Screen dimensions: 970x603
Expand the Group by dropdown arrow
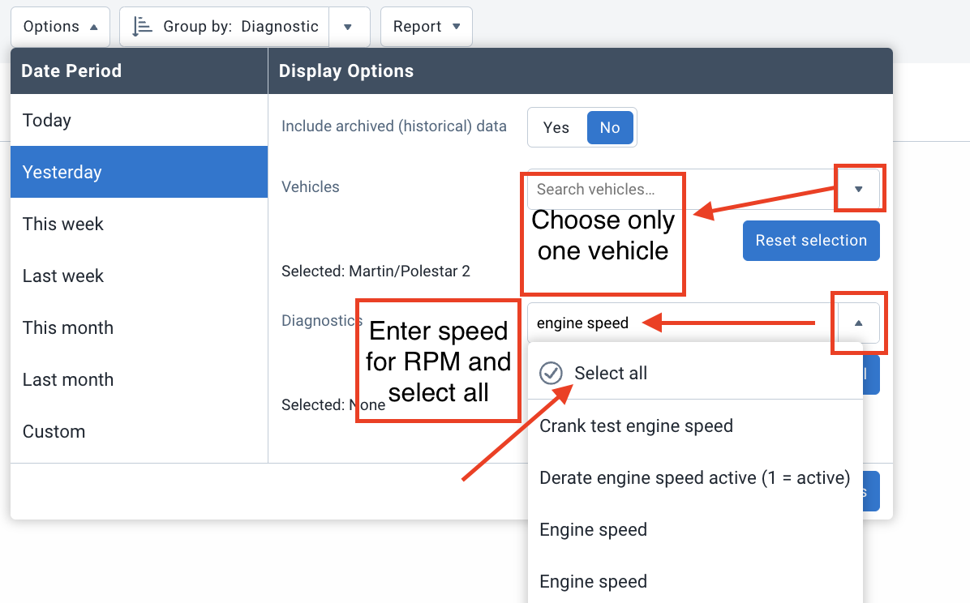[349, 27]
